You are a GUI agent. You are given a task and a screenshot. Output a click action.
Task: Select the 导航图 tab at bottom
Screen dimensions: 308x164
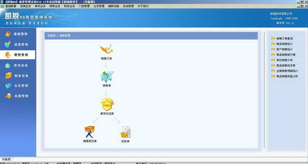[6, 159]
